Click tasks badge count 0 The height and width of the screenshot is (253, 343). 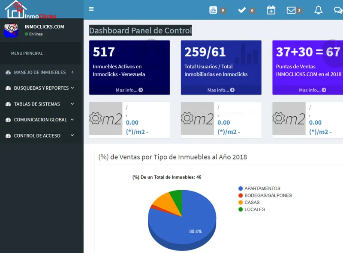pyautogui.click(x=252, y=10)
